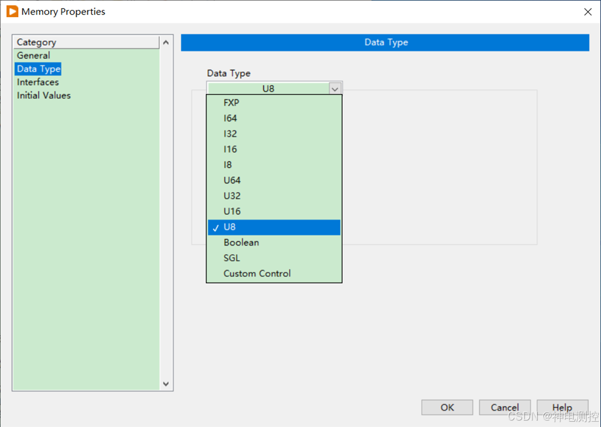
Task: Click the LabVIEW icon in title bar
Action: coord(12,11)
